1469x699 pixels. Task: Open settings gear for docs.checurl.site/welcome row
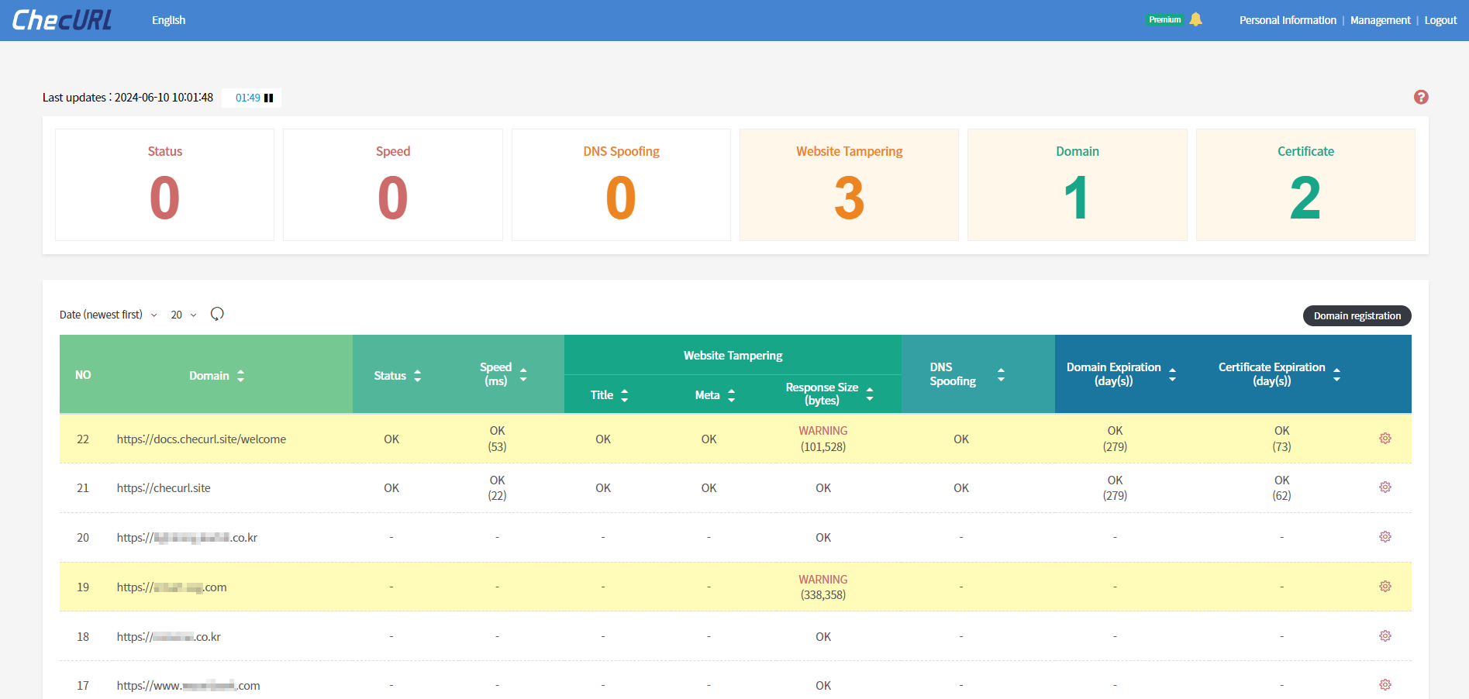(1385, 439)
